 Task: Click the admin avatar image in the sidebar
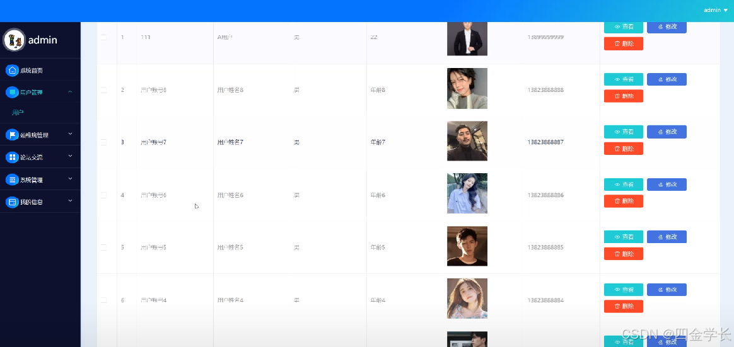[x=14, y=40]
